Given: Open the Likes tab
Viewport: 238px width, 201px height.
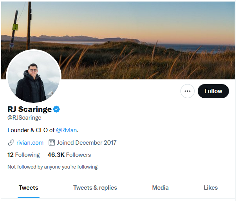Looking at the screenshot, I should pyautogui.click(x=211, y=188).
